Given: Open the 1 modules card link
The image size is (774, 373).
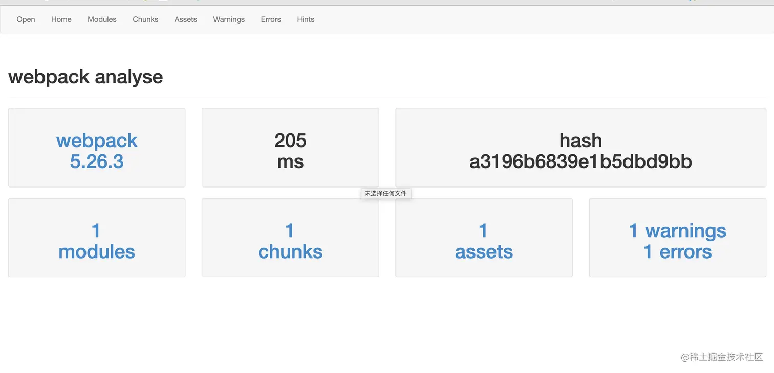Looking at the screenshot, I should point(97,241).
